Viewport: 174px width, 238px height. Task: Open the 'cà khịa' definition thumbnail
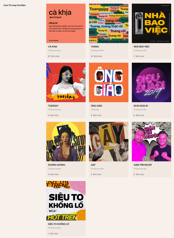tap(66, 23)
